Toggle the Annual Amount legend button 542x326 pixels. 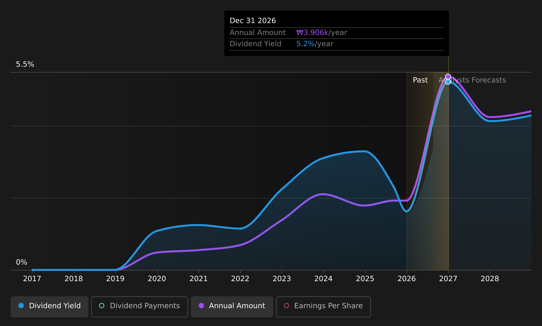coord(232,307)
